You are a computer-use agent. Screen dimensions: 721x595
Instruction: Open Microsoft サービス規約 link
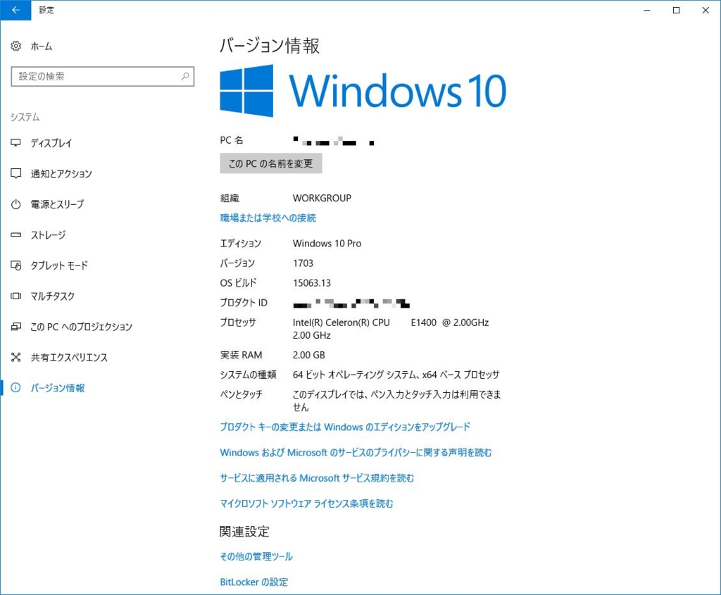pos(317,478)
